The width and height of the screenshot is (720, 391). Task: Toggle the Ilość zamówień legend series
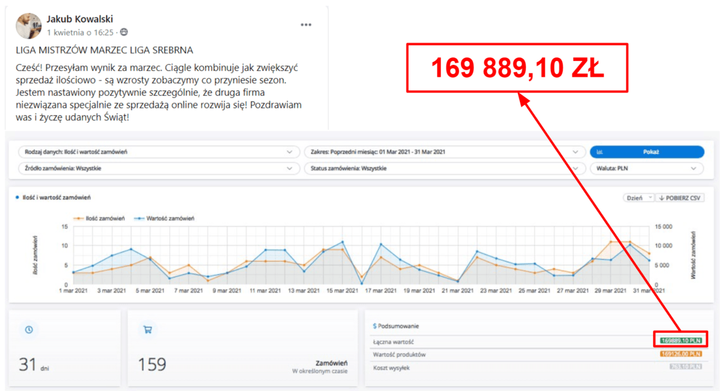(x=99, y=218)
